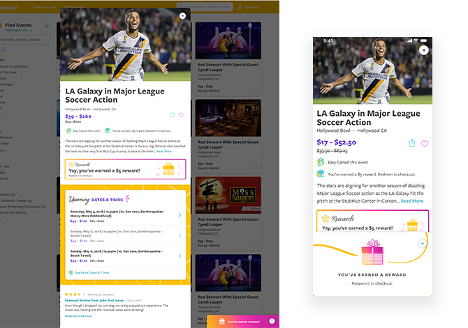468x328 pixels.
Task: Open the Miss Saigon thumbnail card
Action: point(228,195)
